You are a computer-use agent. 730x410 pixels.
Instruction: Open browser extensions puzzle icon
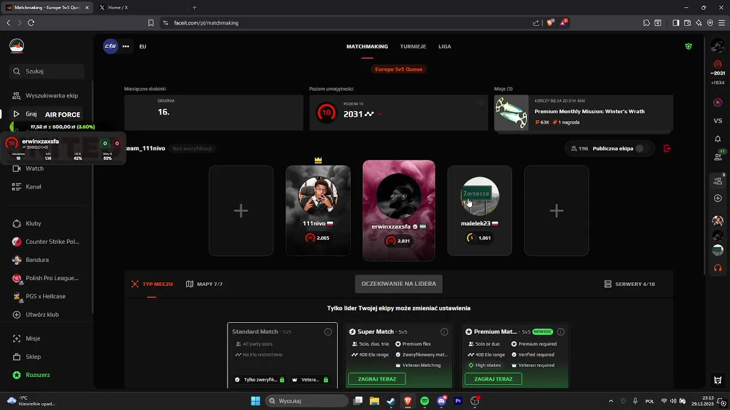646,23
